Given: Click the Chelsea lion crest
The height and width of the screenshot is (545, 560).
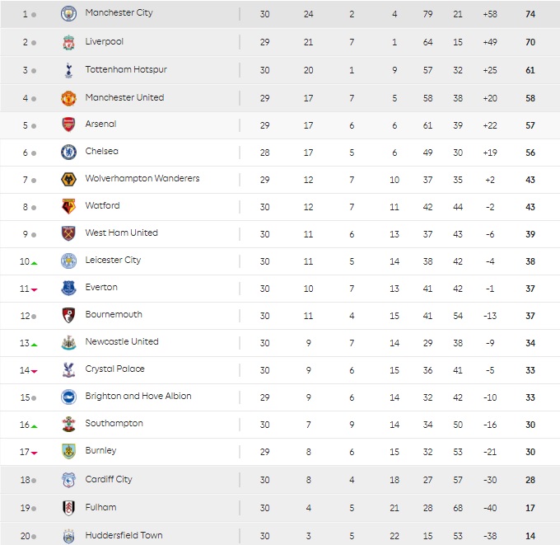Looking at the screenshot, I should (x=68, y=153).
